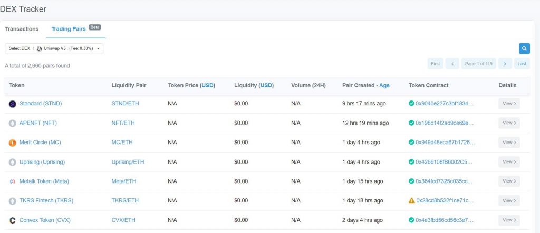Image resolution: width=540 pixels, height=233 pixels.
Task: Click the Convex Token (CVX) logo icon
Action: [x=13, y=220]
